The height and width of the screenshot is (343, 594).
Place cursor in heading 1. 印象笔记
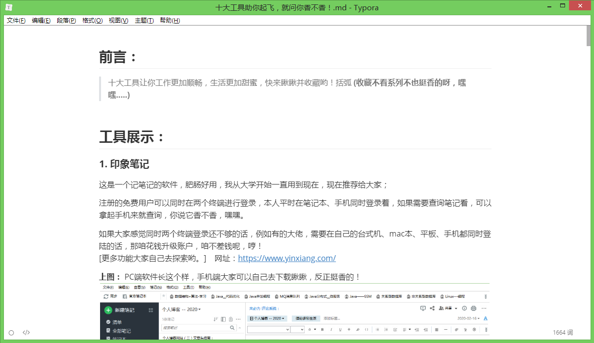[124, 164]
